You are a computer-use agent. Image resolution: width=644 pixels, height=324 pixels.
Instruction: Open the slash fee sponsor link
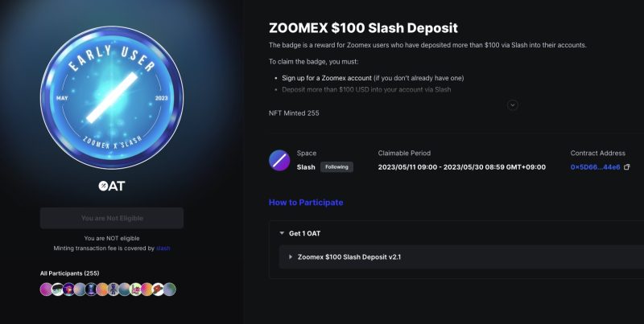[163, 248]
